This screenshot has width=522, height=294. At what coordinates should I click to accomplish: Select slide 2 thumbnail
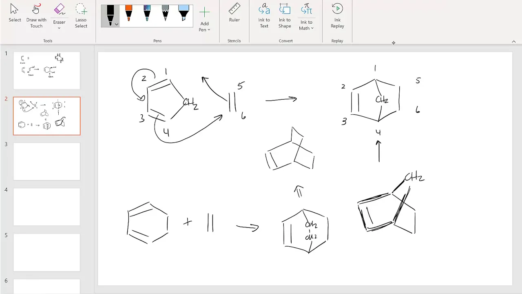tap(47, 116)
